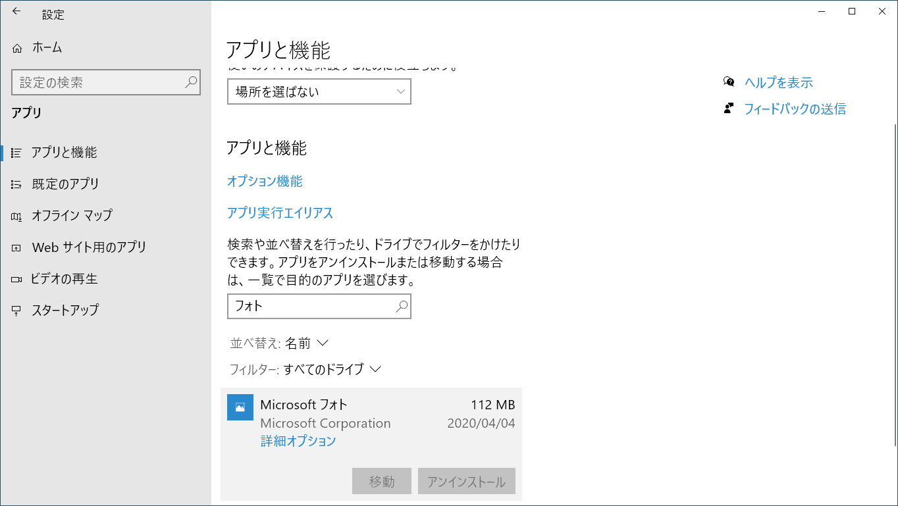Click the フィードバックの送信 feedback icon

tap(729, 109)
